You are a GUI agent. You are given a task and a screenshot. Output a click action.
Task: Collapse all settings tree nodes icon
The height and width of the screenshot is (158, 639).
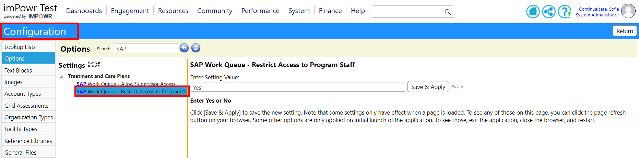coord(98,64)
